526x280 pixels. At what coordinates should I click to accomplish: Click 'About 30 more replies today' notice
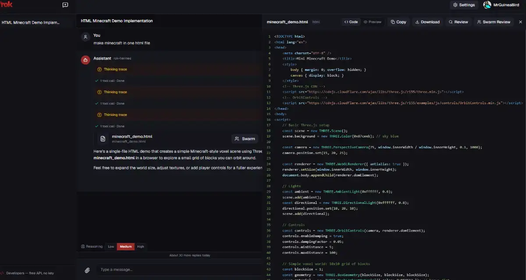(189, 255)
